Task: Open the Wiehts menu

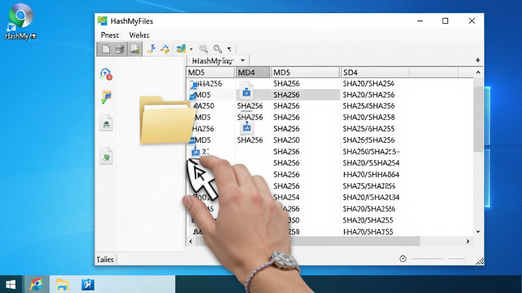Action: pyautogui.click(x=139, y=35)
